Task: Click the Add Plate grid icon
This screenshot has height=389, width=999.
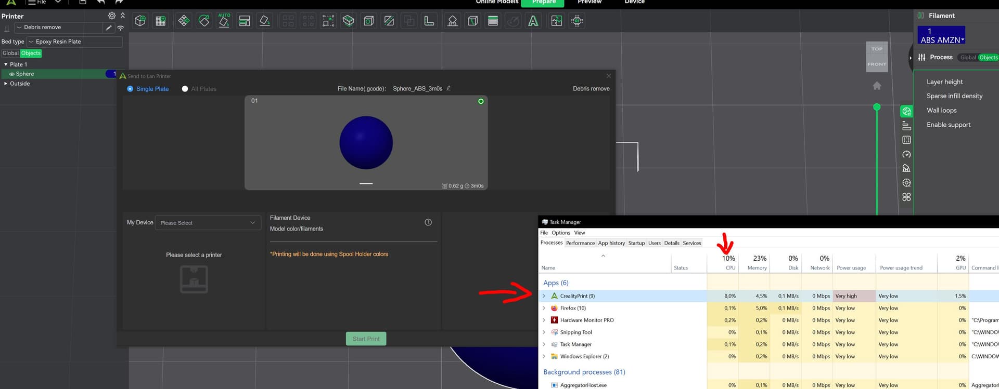Action: pyautogui.click(x=161, y=21)
